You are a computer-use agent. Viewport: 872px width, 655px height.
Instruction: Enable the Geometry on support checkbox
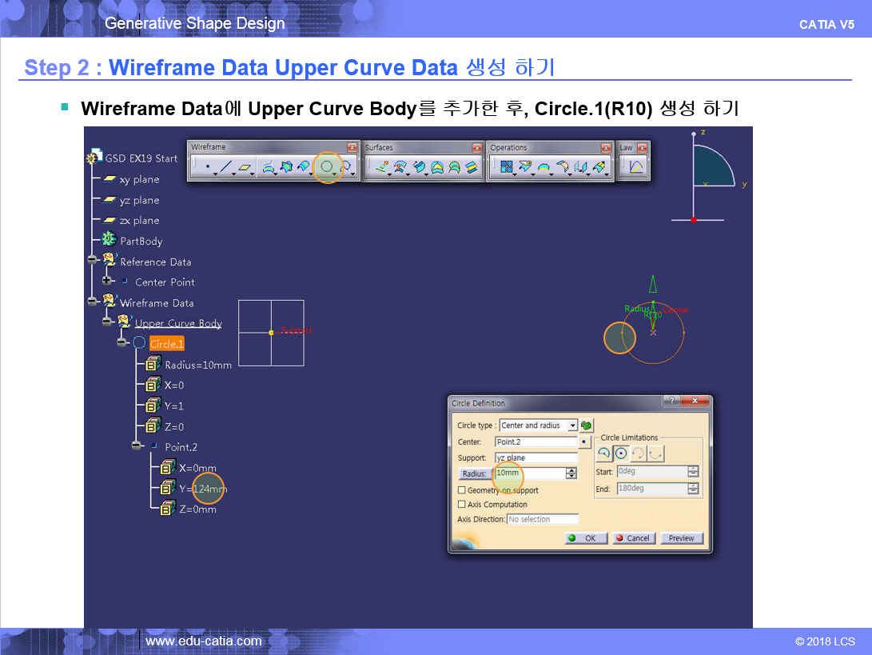point(461,490)
